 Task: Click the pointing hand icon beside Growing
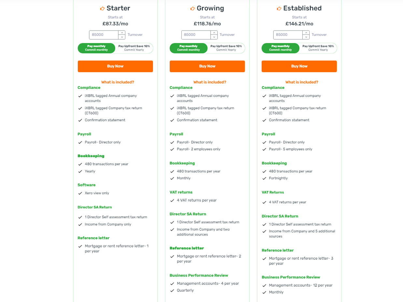tap(193, 8)
